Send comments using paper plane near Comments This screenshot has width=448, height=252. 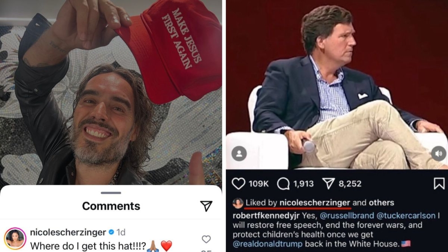pos(206,206)
